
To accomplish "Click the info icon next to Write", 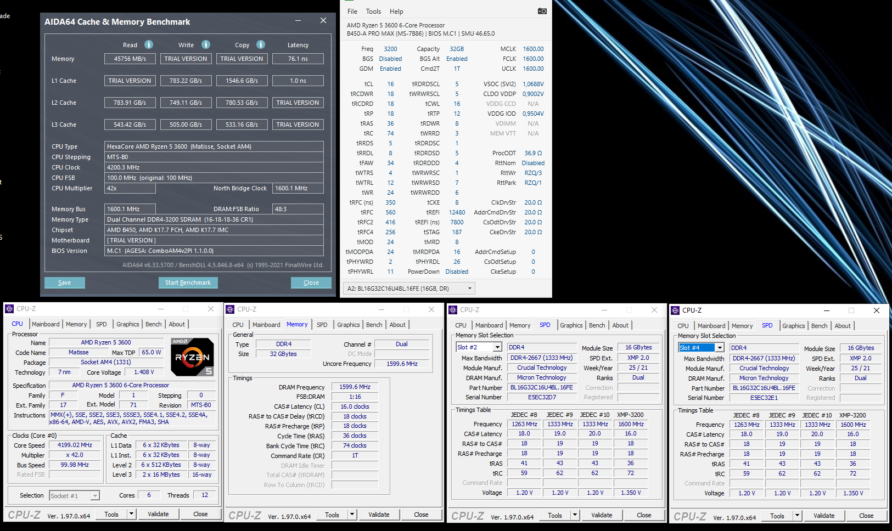I will pos(206,44).
